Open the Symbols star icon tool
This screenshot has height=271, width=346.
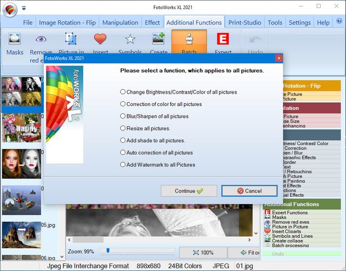coord(130,39)
